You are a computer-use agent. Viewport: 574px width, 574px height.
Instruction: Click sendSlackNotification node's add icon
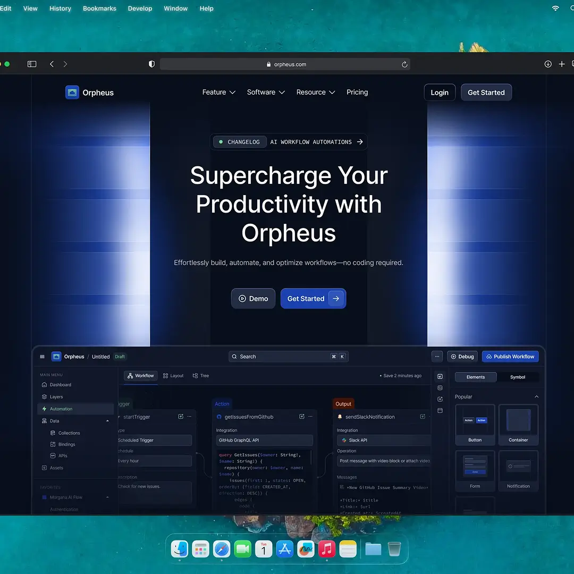423,417
